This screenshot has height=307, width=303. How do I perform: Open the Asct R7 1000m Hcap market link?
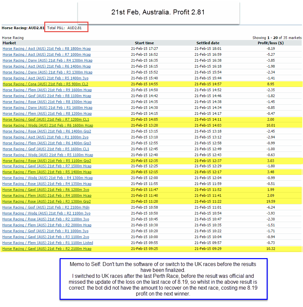47,54
